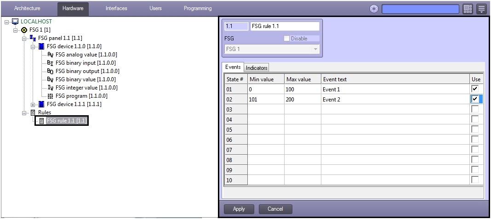
Task: Select FSG program [1.1.0.0] in tree
Action: click(81, 96)
